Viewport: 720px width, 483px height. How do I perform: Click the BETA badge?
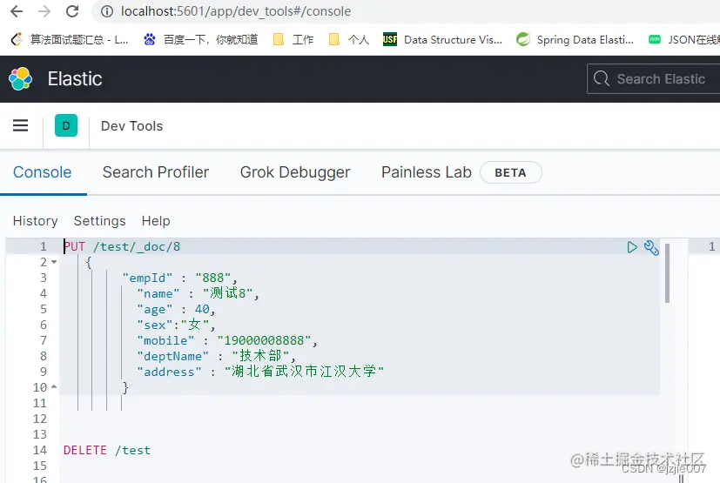pos(510,172)
